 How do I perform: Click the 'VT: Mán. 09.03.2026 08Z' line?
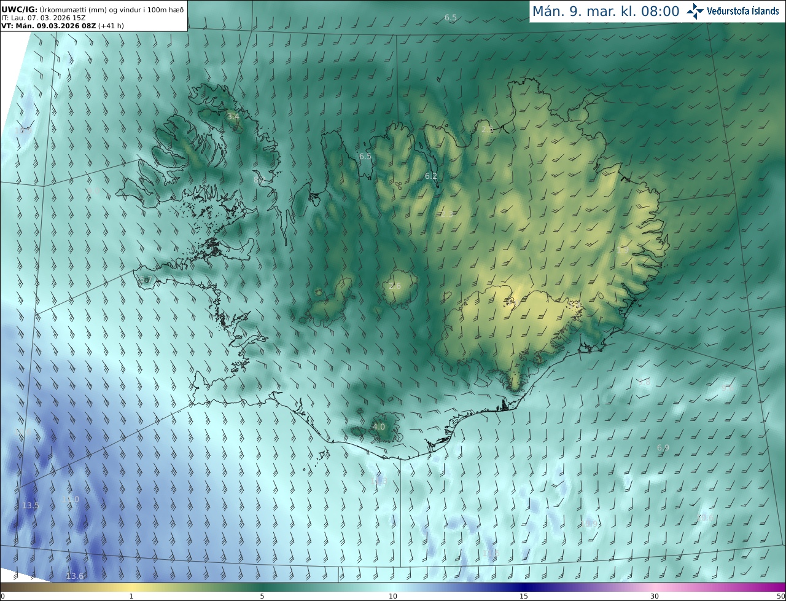(x=63, y=26)
